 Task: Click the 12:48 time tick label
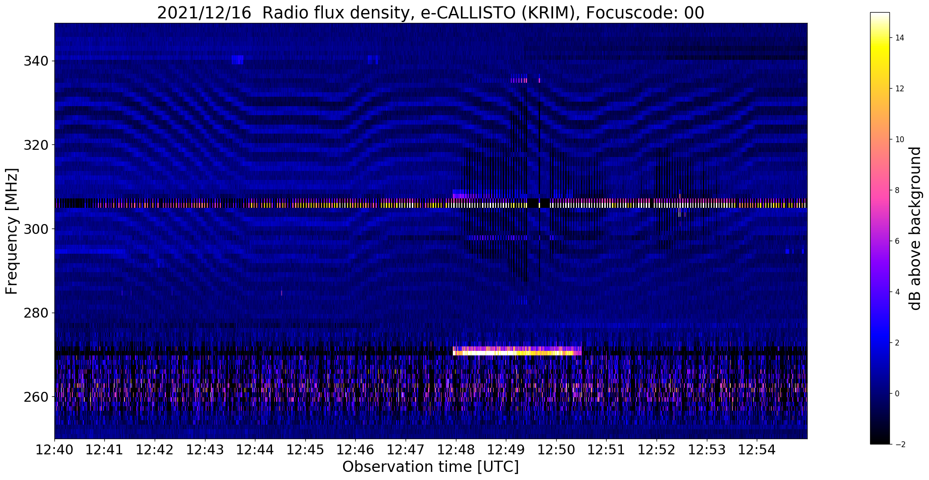pyautogui.click(x=456, y=450)
